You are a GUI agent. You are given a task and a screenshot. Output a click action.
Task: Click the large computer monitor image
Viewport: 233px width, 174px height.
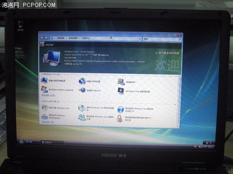(x=52, y=58)
